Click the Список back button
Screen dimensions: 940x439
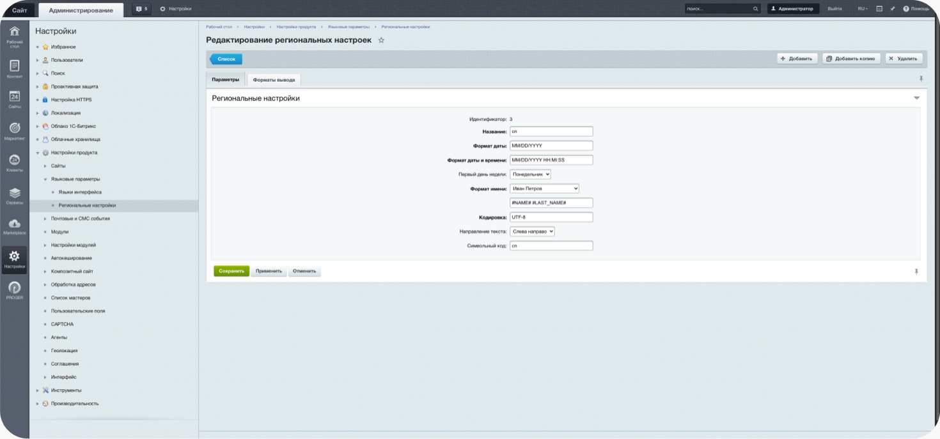tap(226, 59)
